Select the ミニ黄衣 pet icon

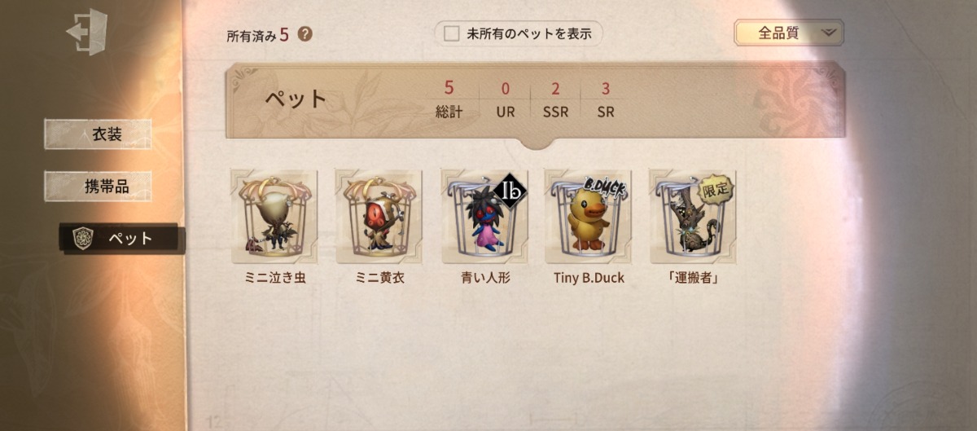coord(379,217)
